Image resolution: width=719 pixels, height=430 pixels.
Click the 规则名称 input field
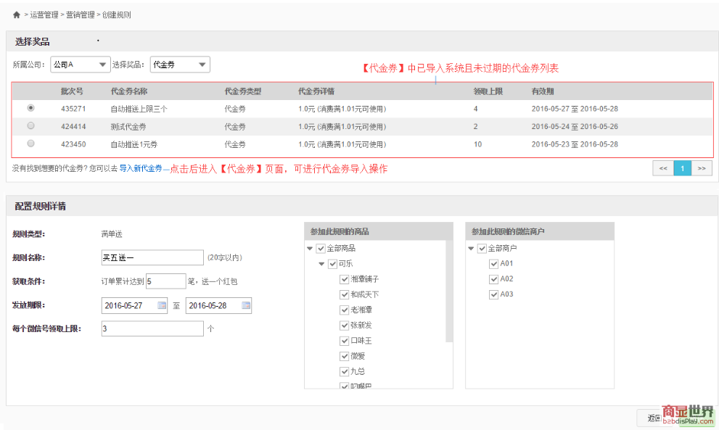152,257
